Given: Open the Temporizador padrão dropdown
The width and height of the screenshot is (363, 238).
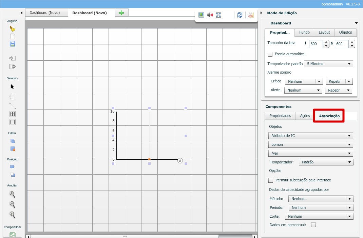Looking at the screenshot, I should click(x=328, y=64).
